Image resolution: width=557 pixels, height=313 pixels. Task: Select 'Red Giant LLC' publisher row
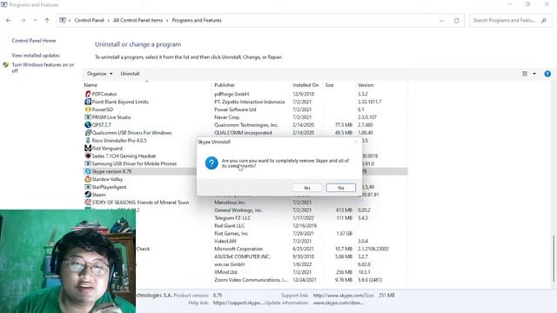coord(230,226)
